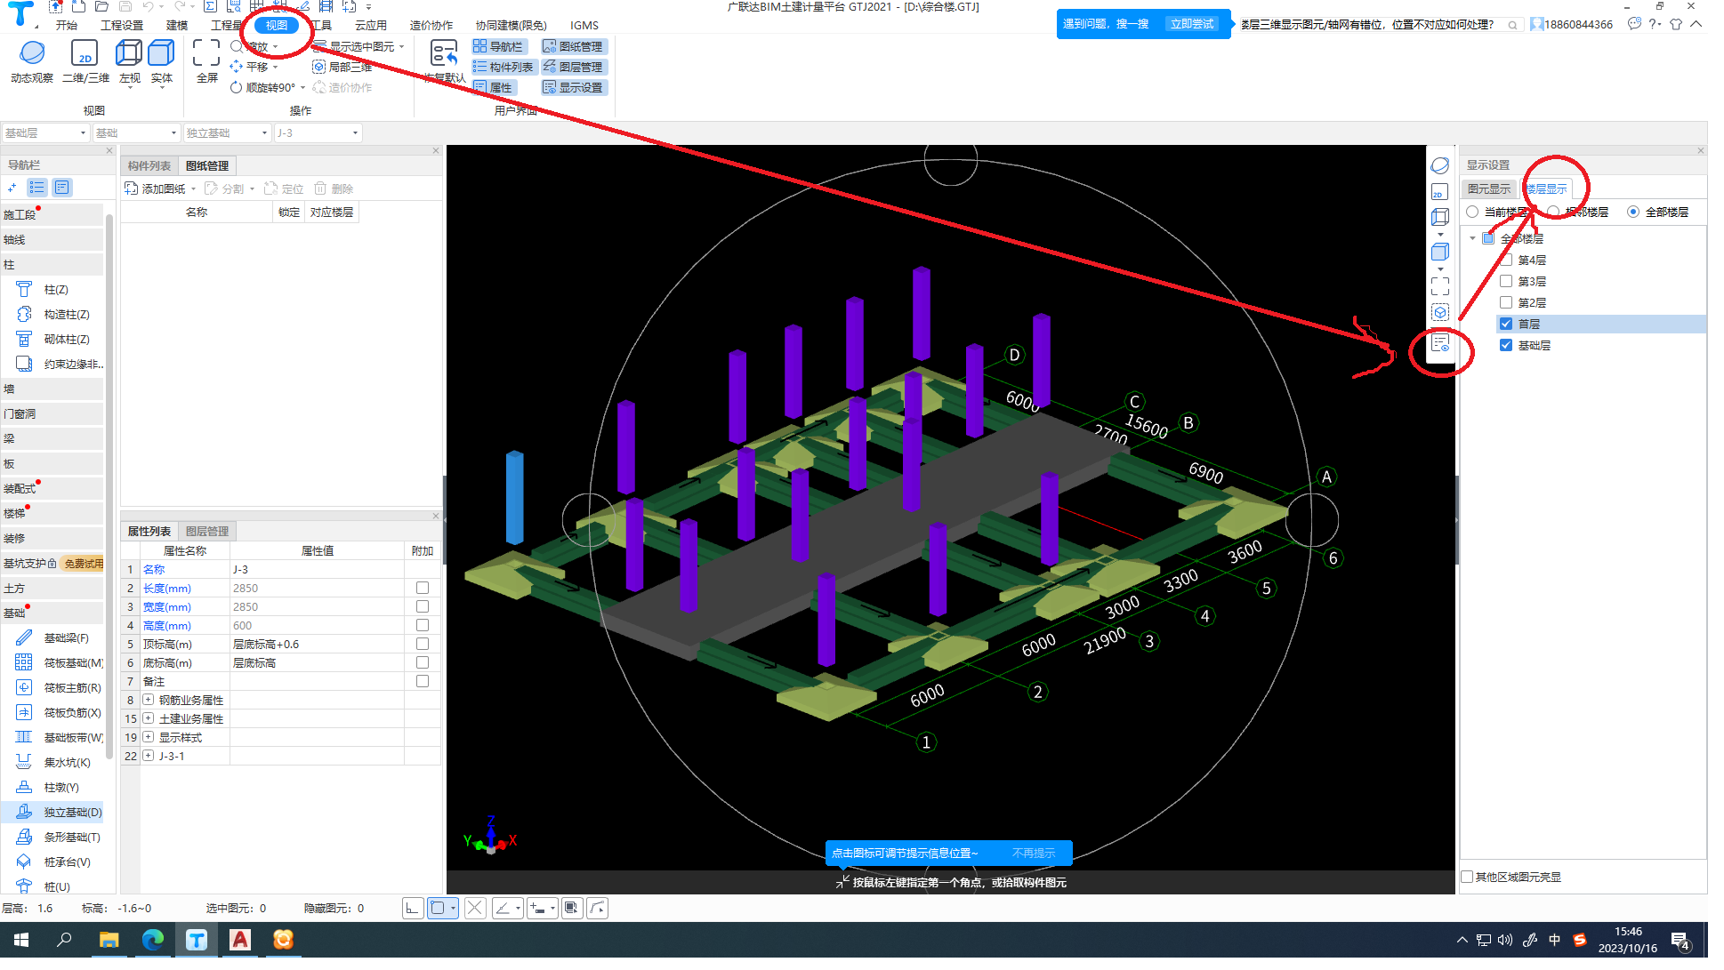The image size is (1724, 970).
Task: Click 集水坑(K) in the sidebar
Action: tap(67, 762)
